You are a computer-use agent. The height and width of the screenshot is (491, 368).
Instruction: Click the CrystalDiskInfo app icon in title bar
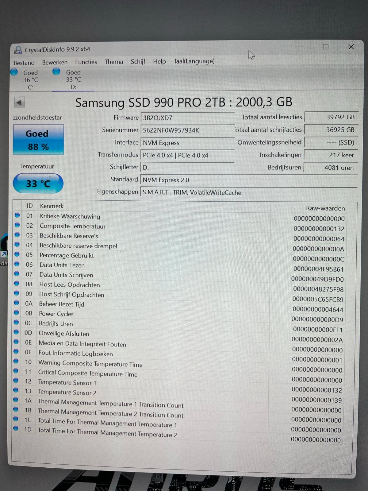[x=18, y=50]
